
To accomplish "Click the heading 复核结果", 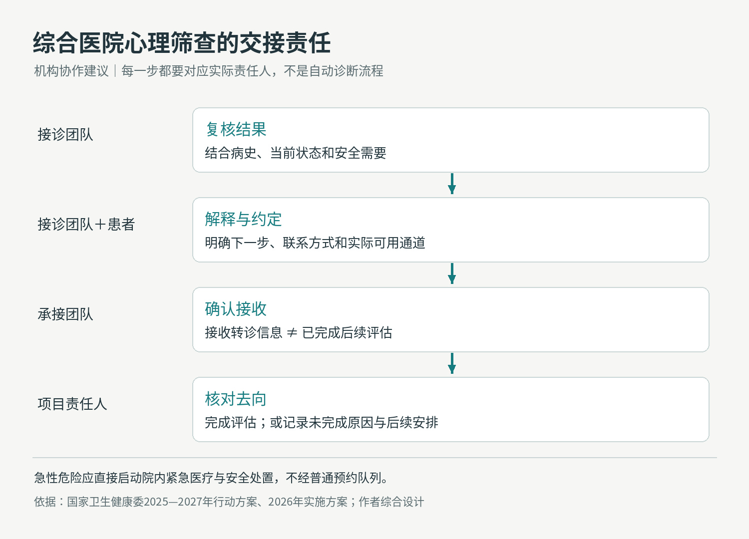I will [236, 129].
